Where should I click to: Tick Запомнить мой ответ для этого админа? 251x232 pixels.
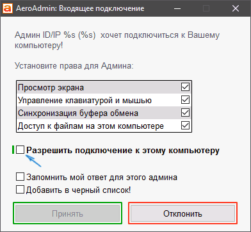coord(20,177)
